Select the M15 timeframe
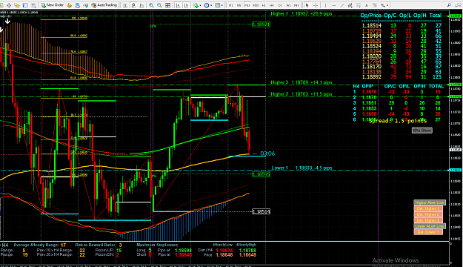The image size is (463, 267). [x=247, y=5]
